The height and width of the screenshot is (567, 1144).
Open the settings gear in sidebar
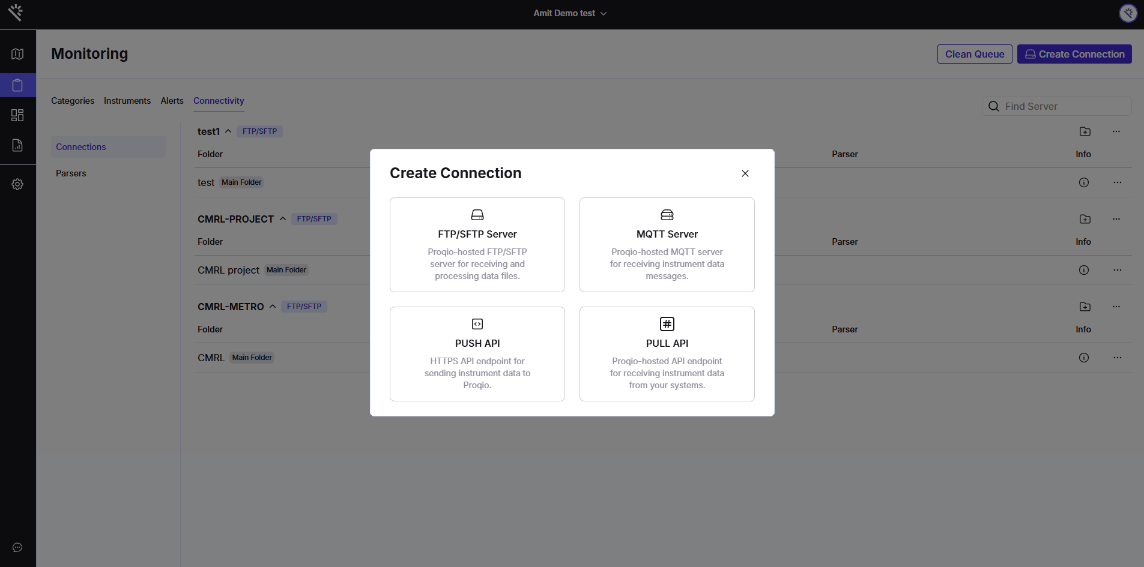tap(17, 184)
